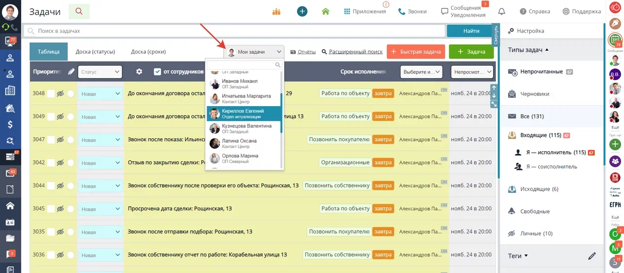Click the round plus icon in header
The image size is (624, 273).
point(302,11)
